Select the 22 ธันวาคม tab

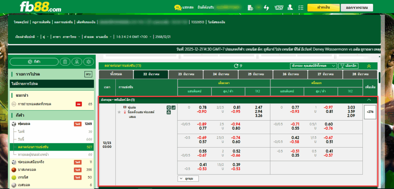151,75
